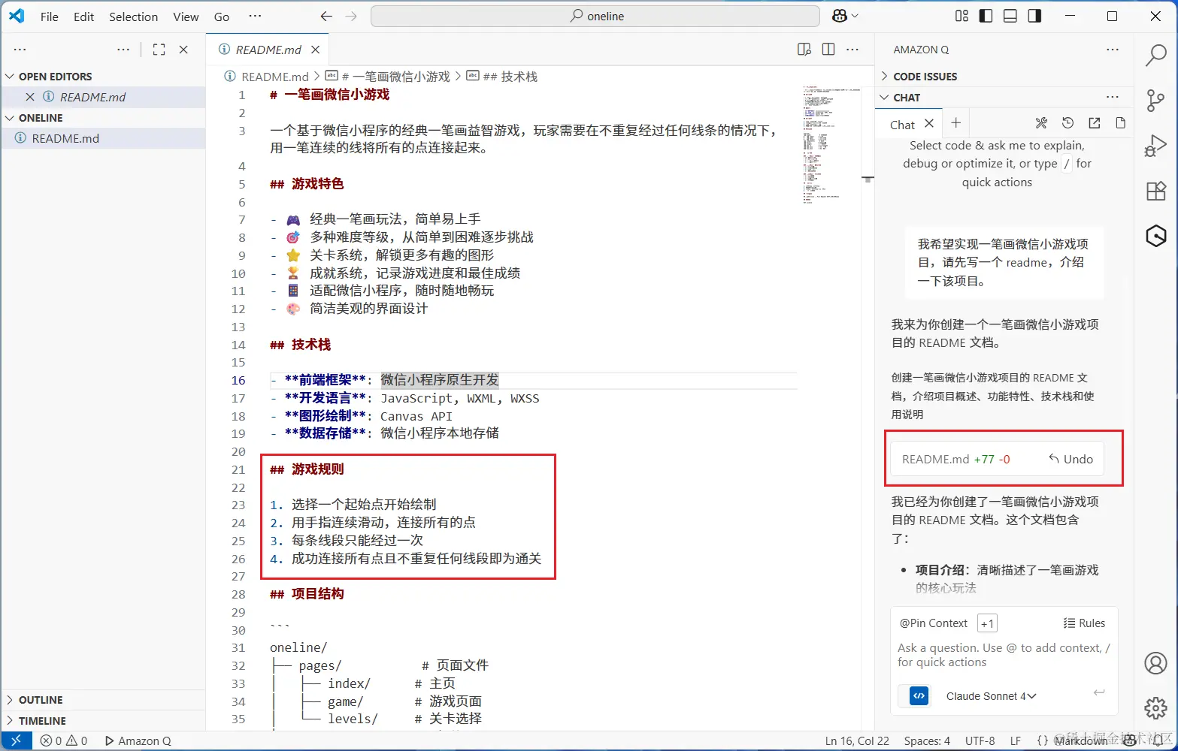Open the remote window indicator in status bar
Viewport: 1178px width, 751px height.
(x=16, y=740)
